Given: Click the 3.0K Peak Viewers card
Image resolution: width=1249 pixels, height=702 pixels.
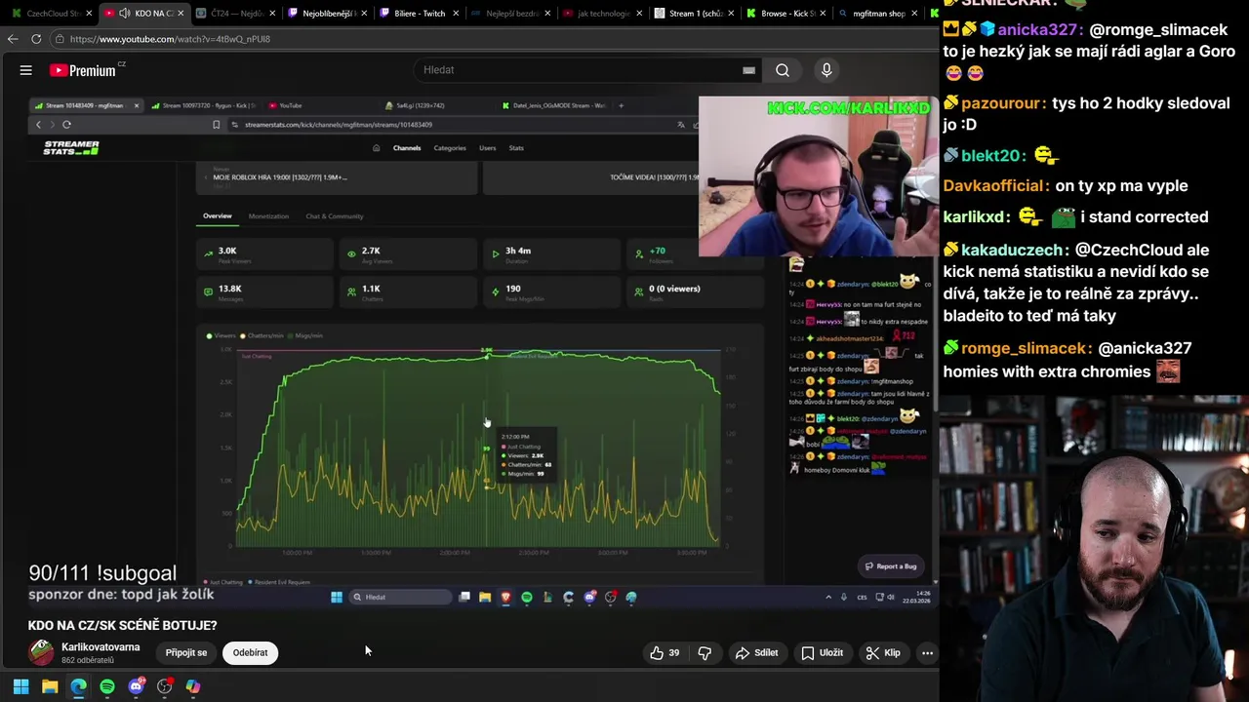Looking at the screenshot, I should (264, 254).
